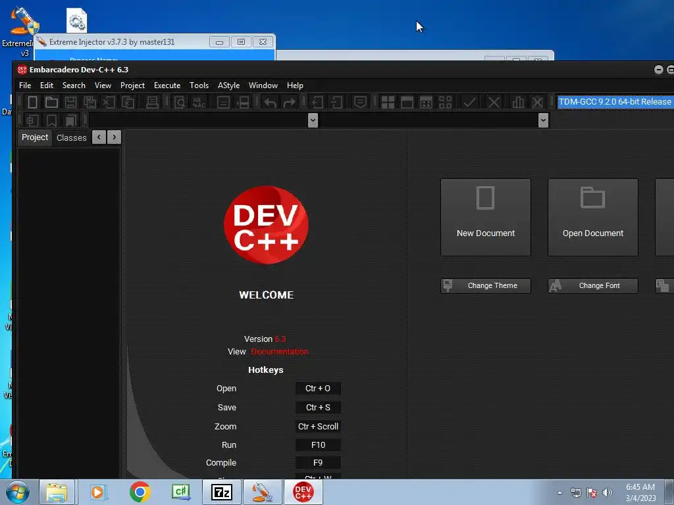Click the Debug checkmark toolbar icon
Image resolution: width=674 pixels, height=505 pixels.
[469, 102]
